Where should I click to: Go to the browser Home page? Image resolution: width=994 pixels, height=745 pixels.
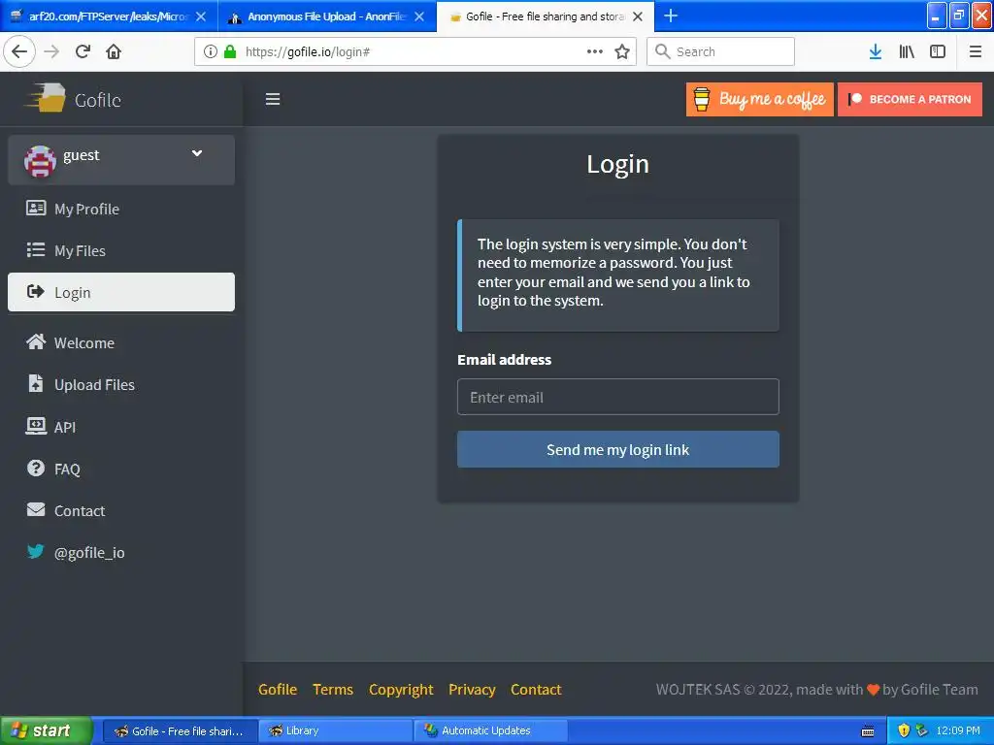coord(114,51)
